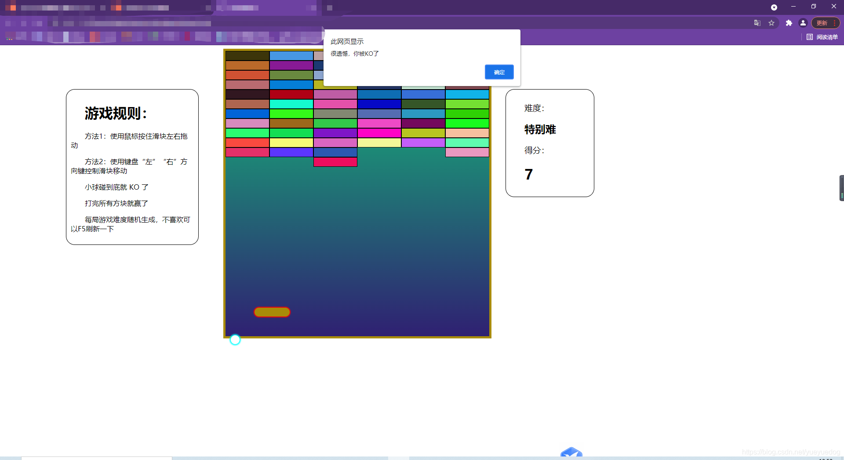844x460 pixels.
Task: Click the 此网页显示 dialog title
Action: [x=347, y=41]
